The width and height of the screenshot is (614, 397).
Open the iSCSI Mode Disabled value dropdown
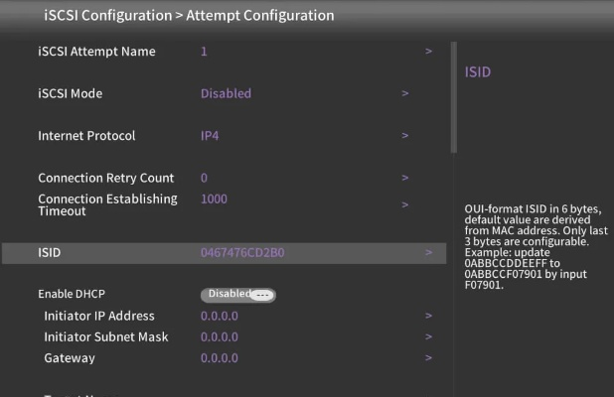226,93
